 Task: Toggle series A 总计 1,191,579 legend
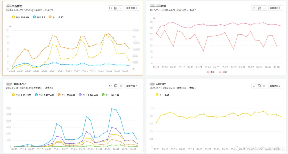[x=22, y=95]
